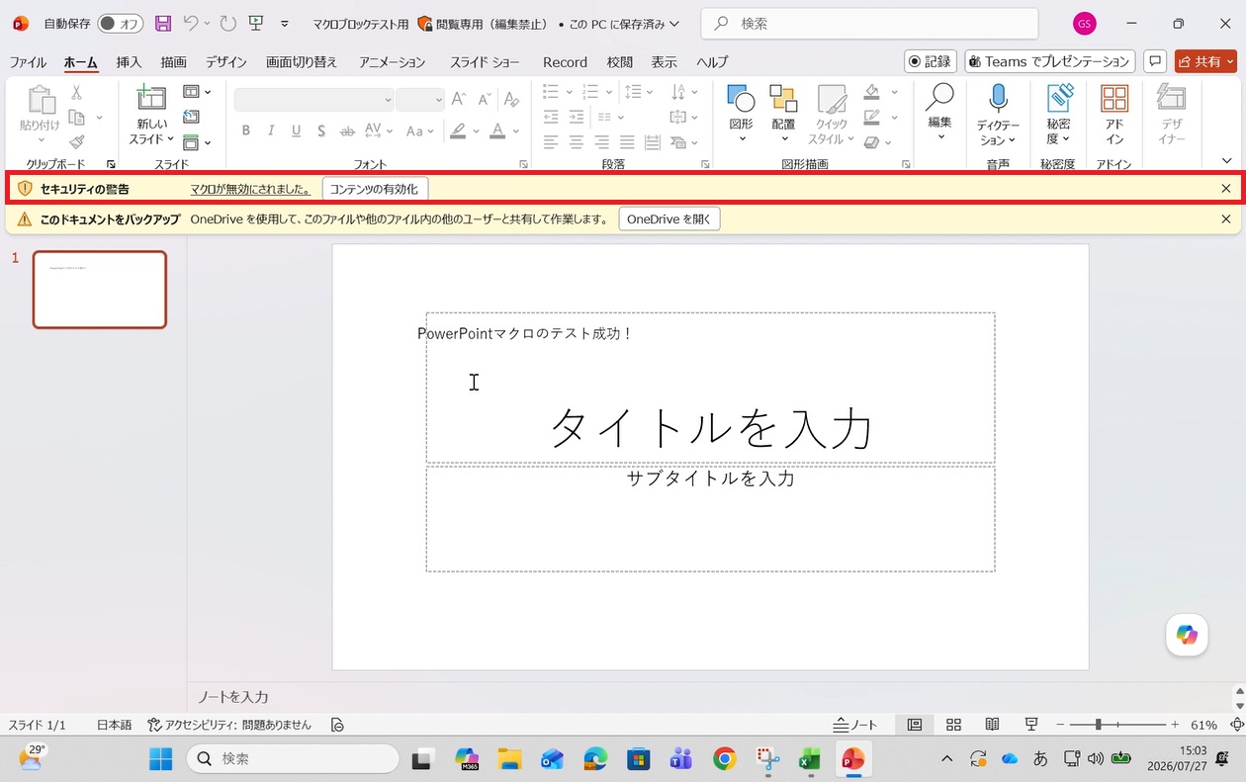The image size is (1246, 782).
Task: Switch to the 校閲 tab
Action: 620,61
